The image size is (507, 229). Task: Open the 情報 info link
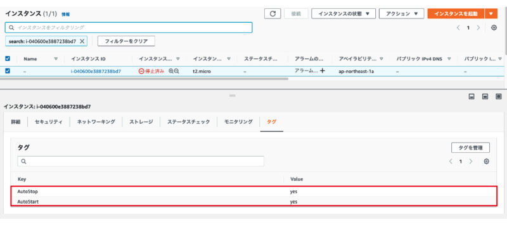click(66, 14)
